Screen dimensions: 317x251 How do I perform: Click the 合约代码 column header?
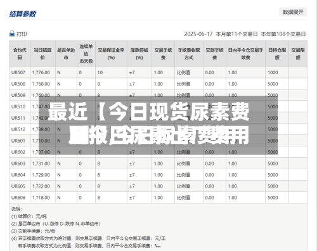point(20,54)
